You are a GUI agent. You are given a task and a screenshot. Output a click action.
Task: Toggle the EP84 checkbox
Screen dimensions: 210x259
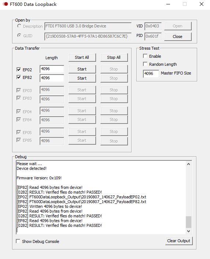tap(19, 119)
